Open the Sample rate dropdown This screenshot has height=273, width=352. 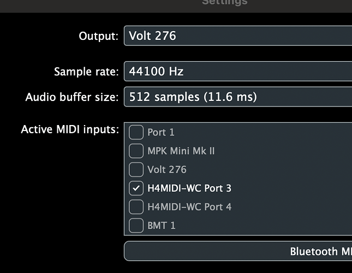point(238,71)
